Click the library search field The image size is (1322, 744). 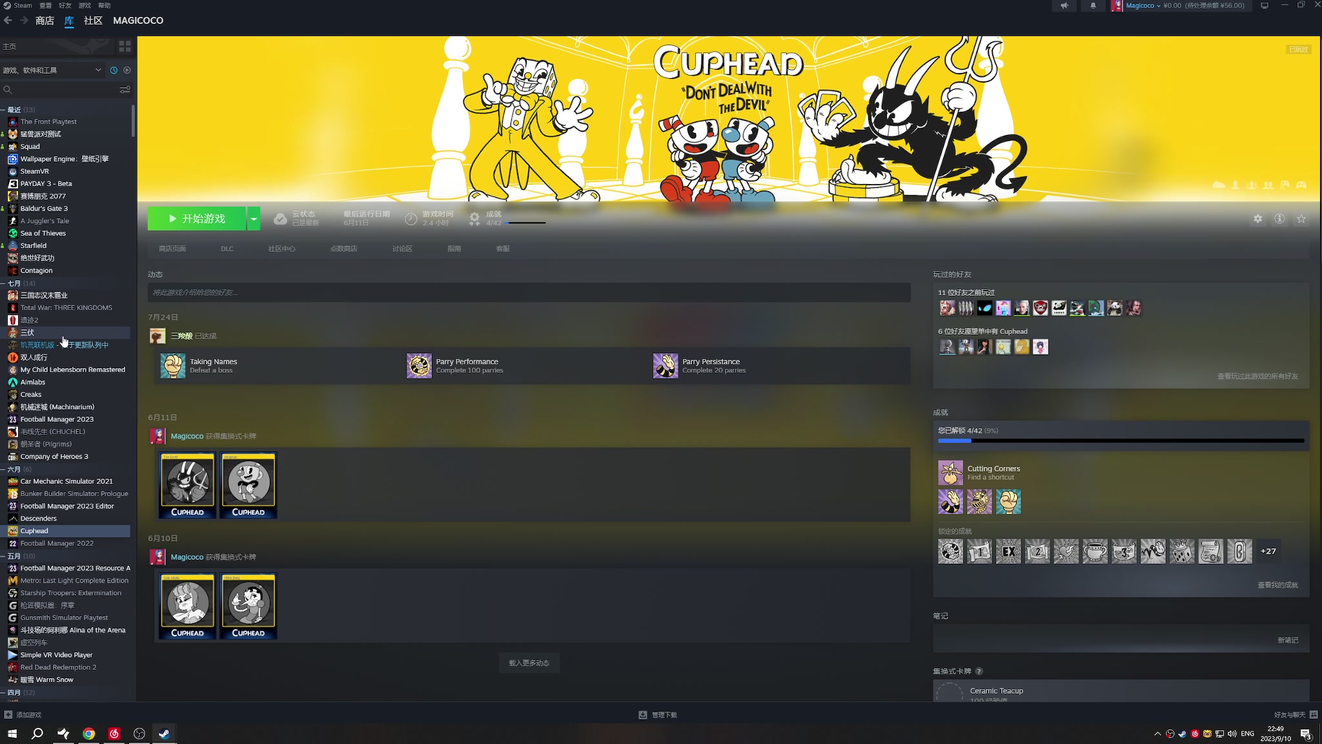click(61, 90)
